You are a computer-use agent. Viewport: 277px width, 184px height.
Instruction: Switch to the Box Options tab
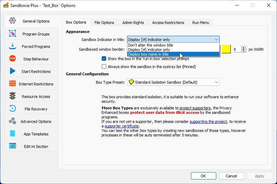[76, 22]
